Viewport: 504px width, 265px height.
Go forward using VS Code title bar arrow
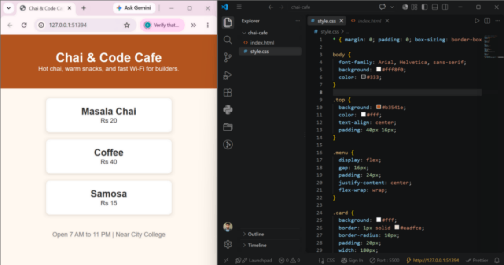pos(281,7)
